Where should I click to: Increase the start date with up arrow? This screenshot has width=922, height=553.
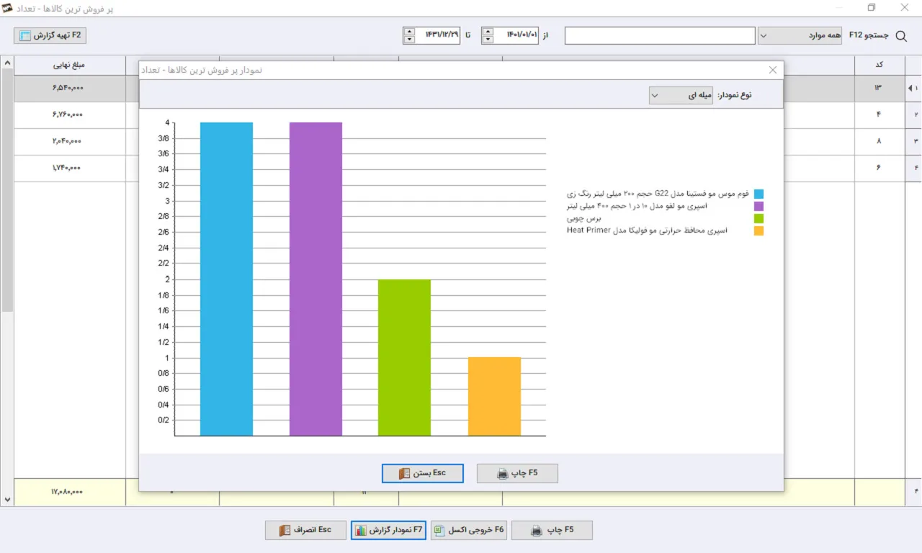(x=488, y=31)
